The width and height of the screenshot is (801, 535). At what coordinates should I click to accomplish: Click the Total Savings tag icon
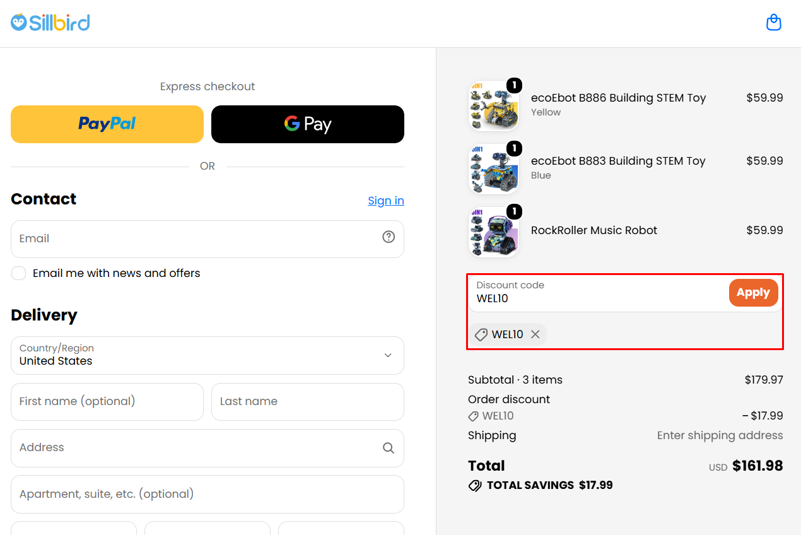475,486
